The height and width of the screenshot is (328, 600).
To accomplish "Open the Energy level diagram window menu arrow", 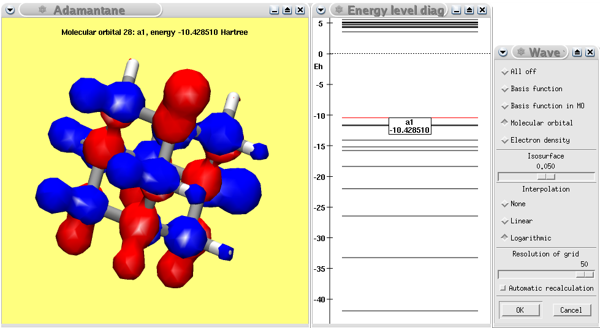I will [321, 10].
